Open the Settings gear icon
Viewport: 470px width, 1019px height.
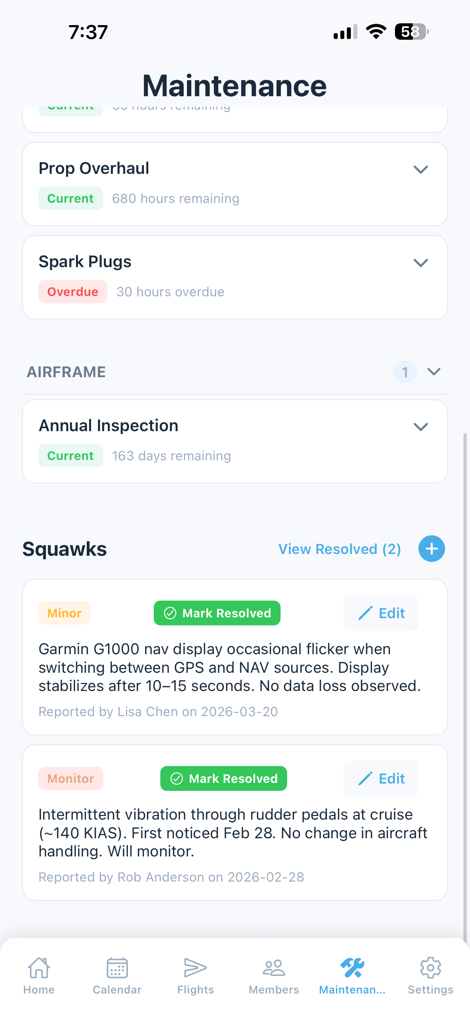pyautogui.click(x=431, y=968)
